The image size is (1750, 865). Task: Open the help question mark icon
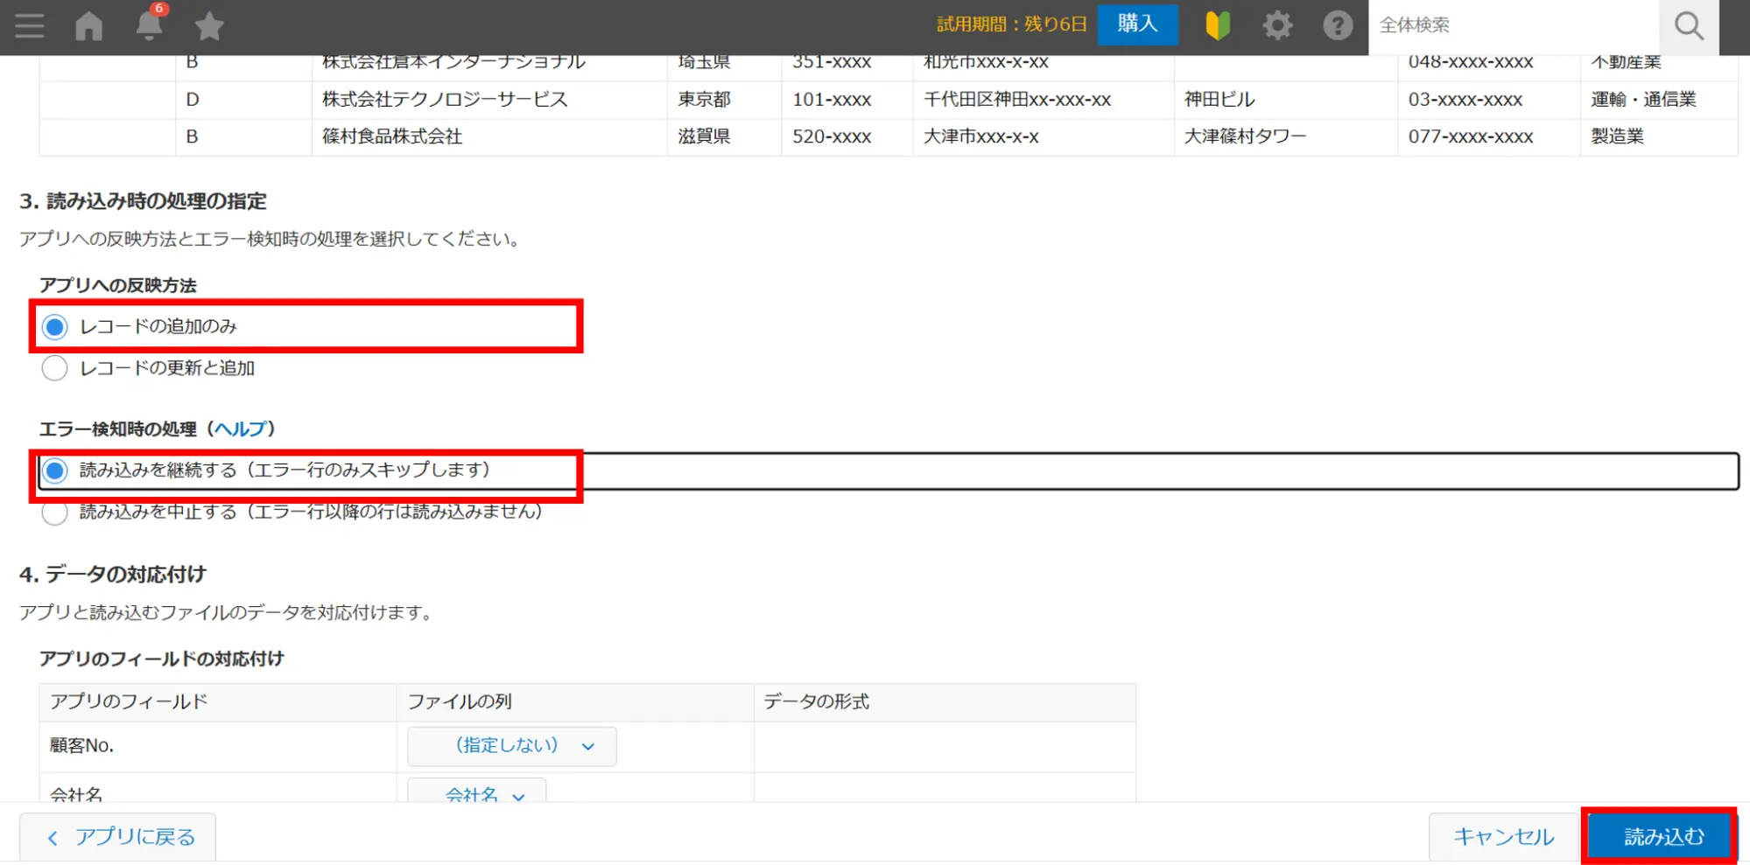pyautogui.click(x=1337, y=25)
